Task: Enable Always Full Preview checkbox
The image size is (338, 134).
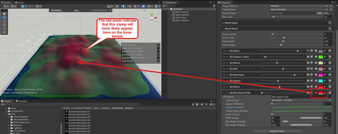Action: (x=158, y=48)
